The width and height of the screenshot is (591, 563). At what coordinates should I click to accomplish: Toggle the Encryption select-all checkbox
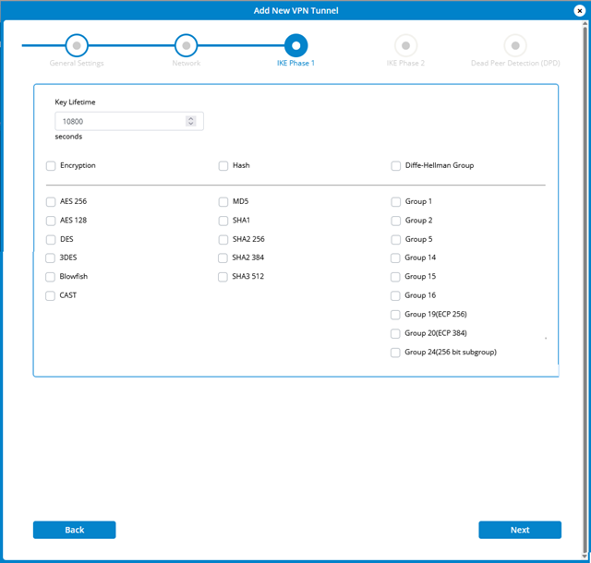[51, 166]
